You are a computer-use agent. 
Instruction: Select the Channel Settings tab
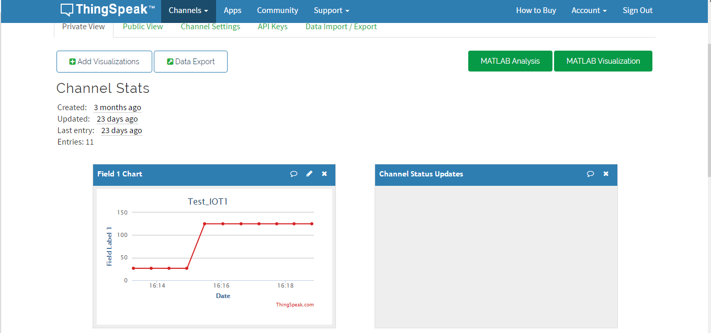point(210,26)
